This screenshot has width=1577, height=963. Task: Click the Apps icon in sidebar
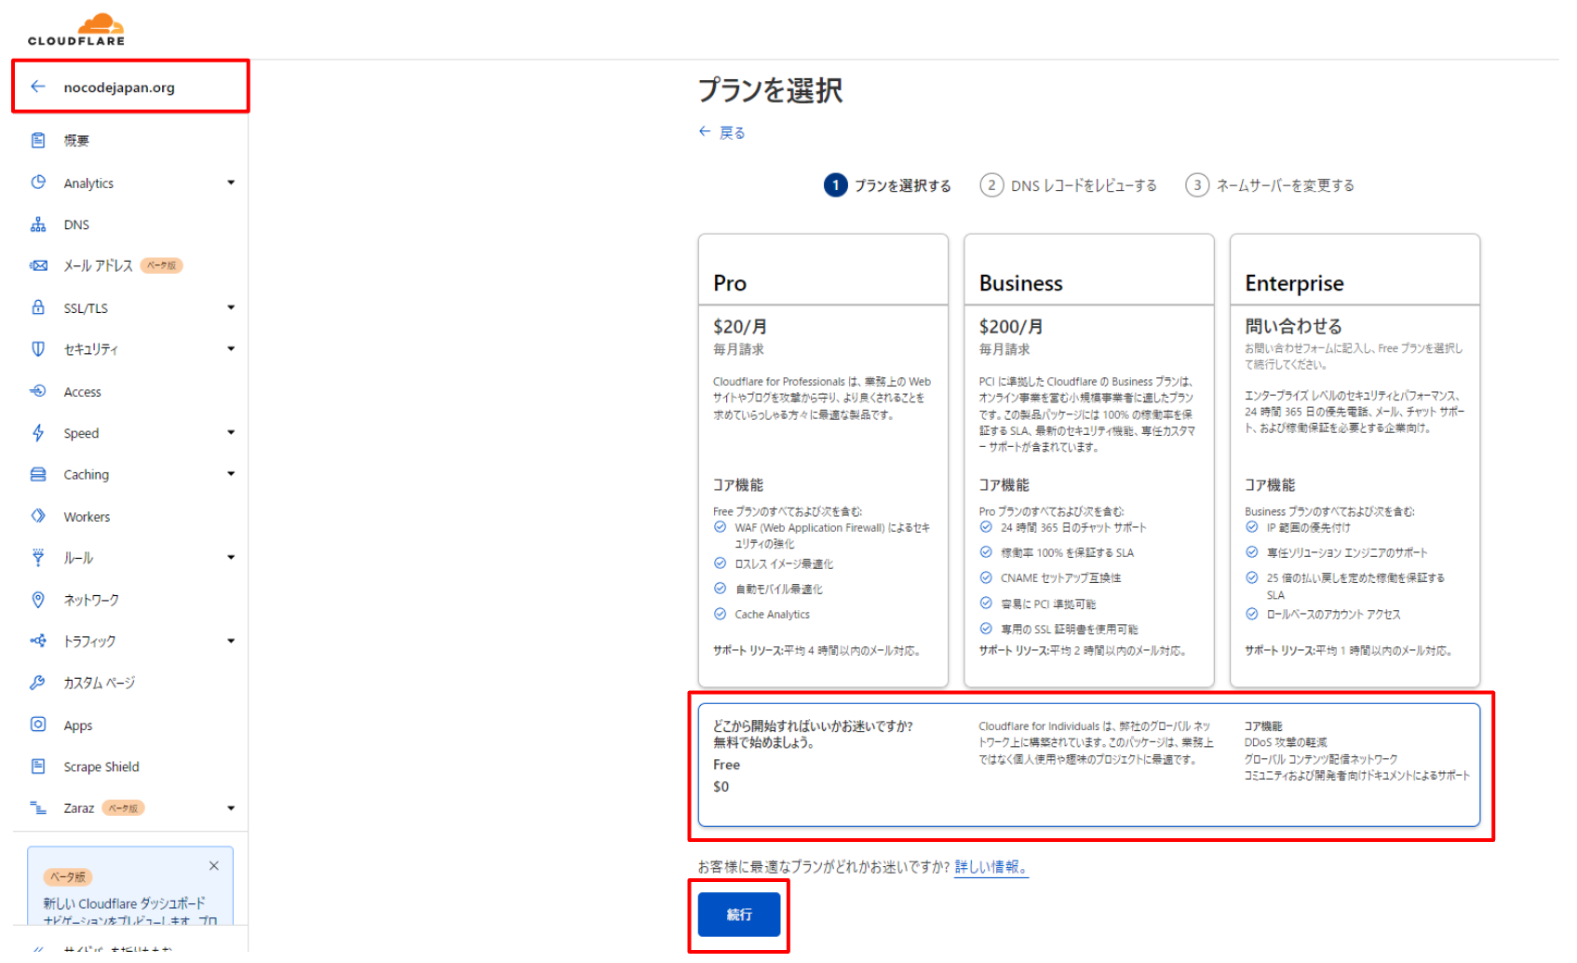point(38,725)
